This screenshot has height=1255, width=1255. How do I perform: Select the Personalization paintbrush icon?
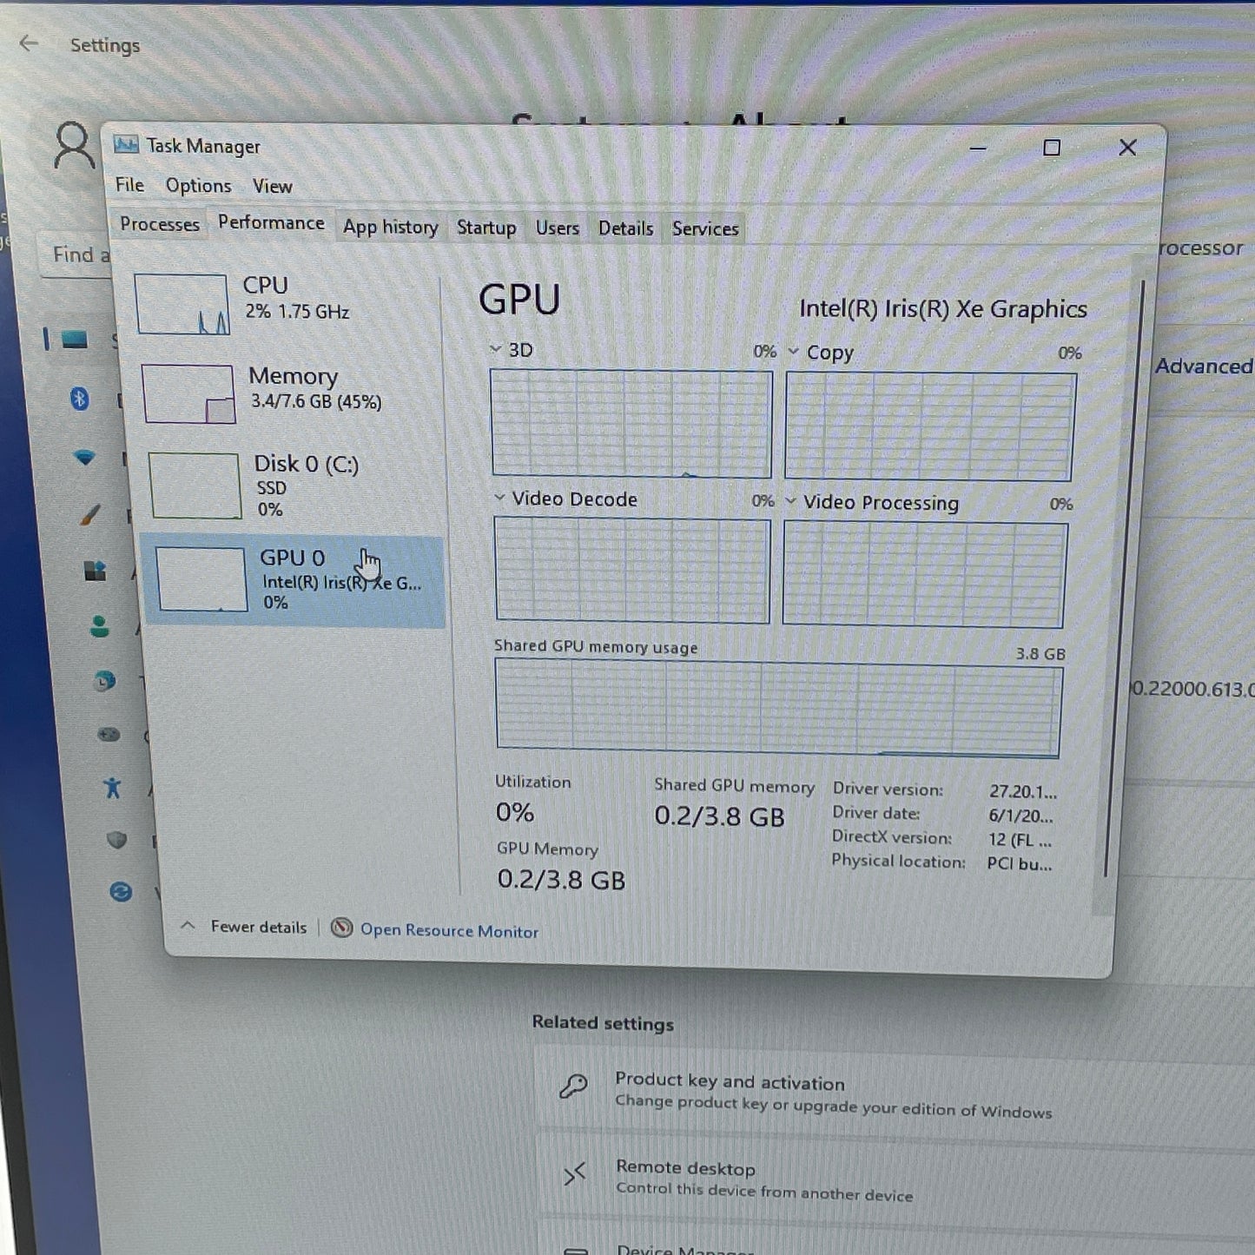[x=90, y=514]
